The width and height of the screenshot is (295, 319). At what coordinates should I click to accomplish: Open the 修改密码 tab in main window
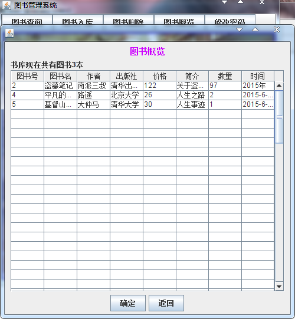tap(230, 20)
